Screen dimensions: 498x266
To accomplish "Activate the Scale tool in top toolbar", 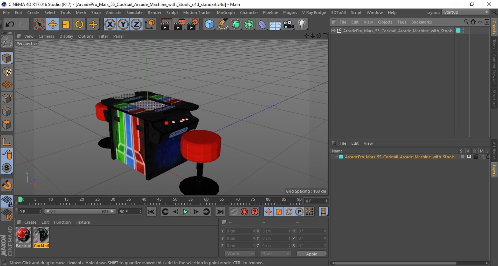I will (x=66, y=24).
